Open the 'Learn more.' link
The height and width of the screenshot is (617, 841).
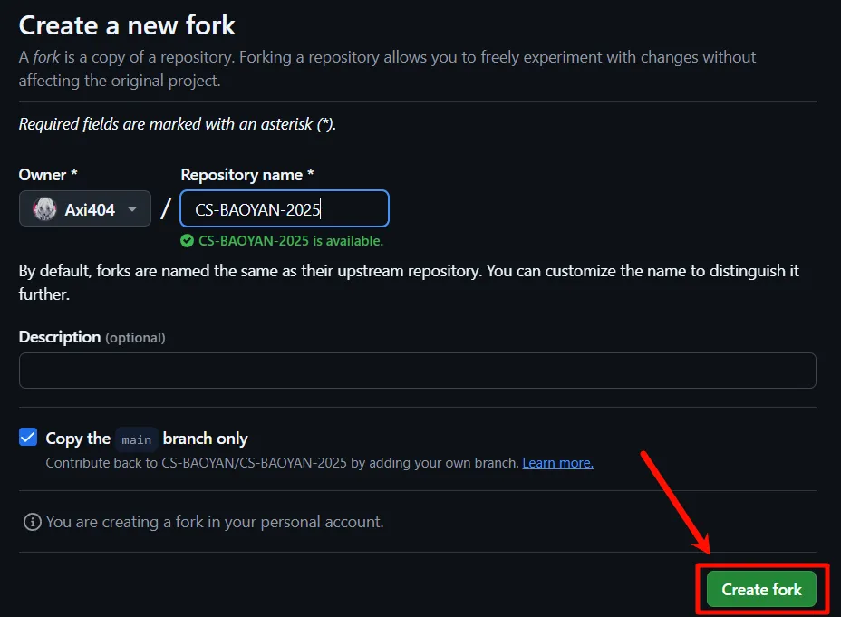pyautogui.click(x=557, y=463)
